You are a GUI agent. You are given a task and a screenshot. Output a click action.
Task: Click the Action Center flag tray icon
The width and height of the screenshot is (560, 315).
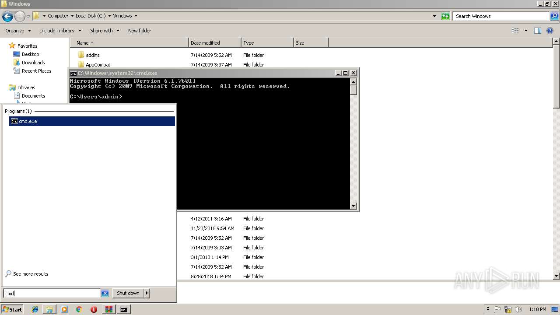point(497,309)
